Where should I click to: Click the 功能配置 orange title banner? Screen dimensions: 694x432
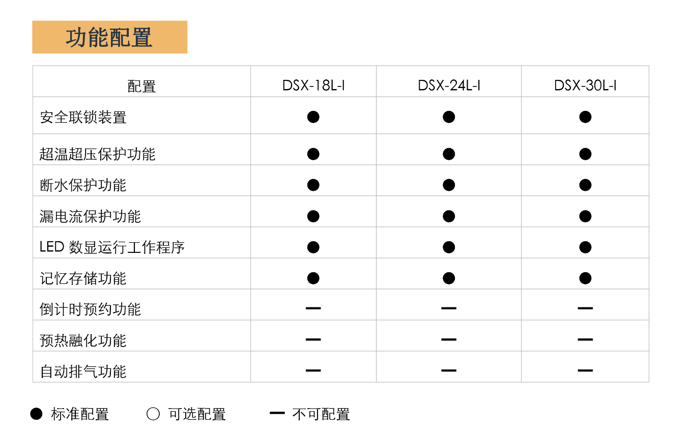point(109,37)
